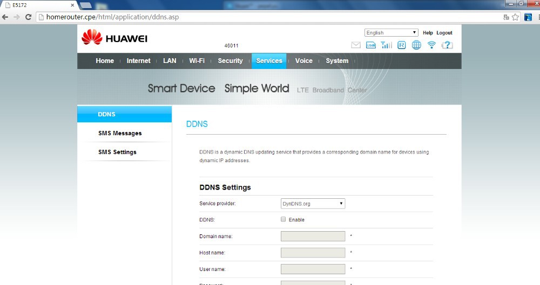This screenshot has width=540, height=285.
Task: Go to the System menu tab
Action: pyautogui.click(x=337, y=61)
